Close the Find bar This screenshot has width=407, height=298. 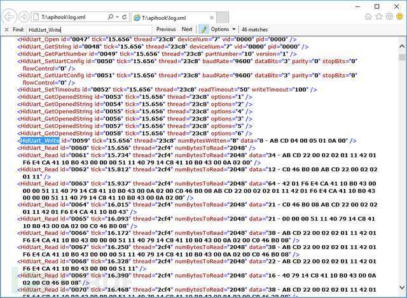7,30
